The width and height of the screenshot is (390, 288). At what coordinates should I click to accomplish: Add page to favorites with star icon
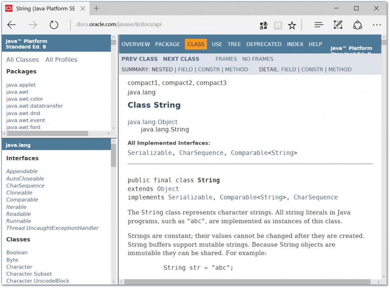(292, 25)
